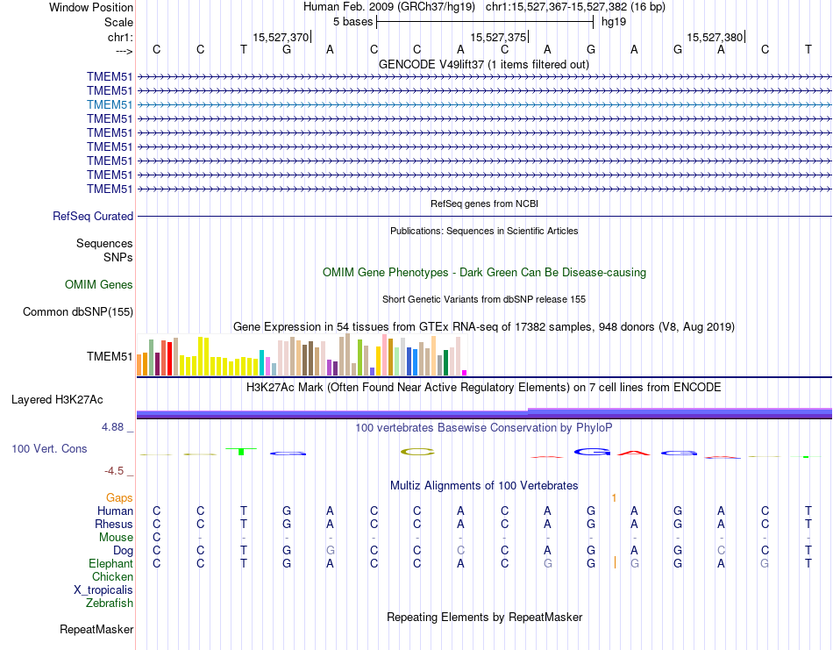Click the hg19 label beside the scale bar
833x650 pixels.
point(614,22)
